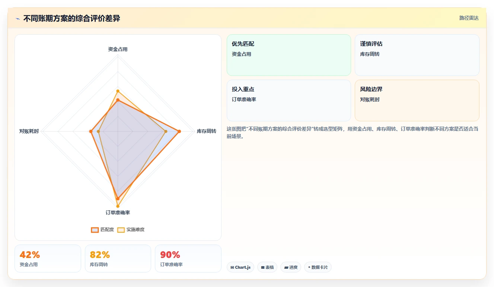Click the 对账耗时 radar axis label
Image resolution: width=494 pixels, height=287 pixels.
pos(29,131)
